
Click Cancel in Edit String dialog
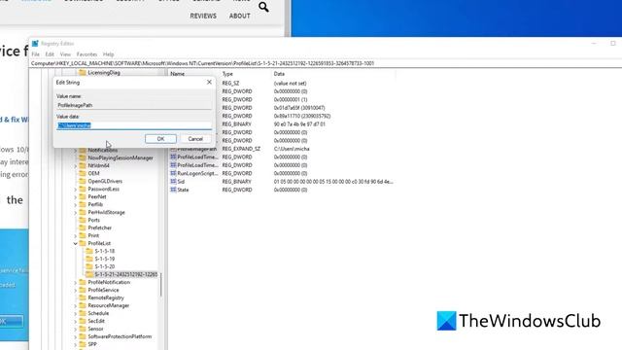tap(195, 139)
